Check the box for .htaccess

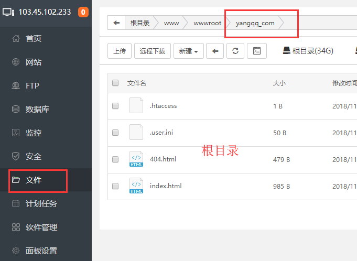[115, 106]
